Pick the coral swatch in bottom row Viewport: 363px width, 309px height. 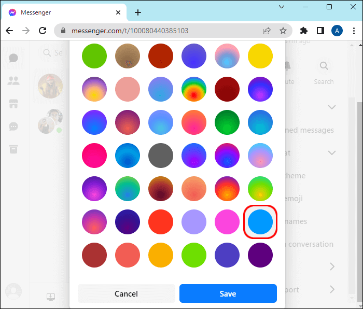click(128, 255)
